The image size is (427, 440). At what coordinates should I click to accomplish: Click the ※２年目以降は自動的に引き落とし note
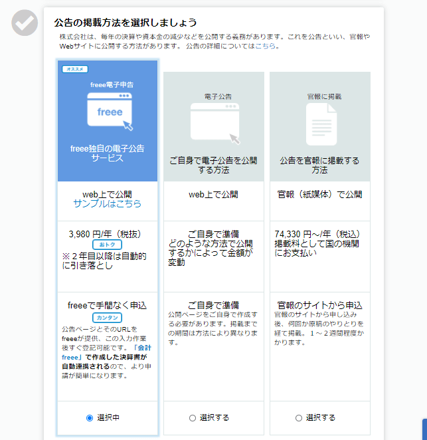(x=104, y=261)
